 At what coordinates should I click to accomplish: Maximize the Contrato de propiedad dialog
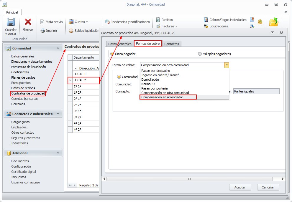pos(272,33)
